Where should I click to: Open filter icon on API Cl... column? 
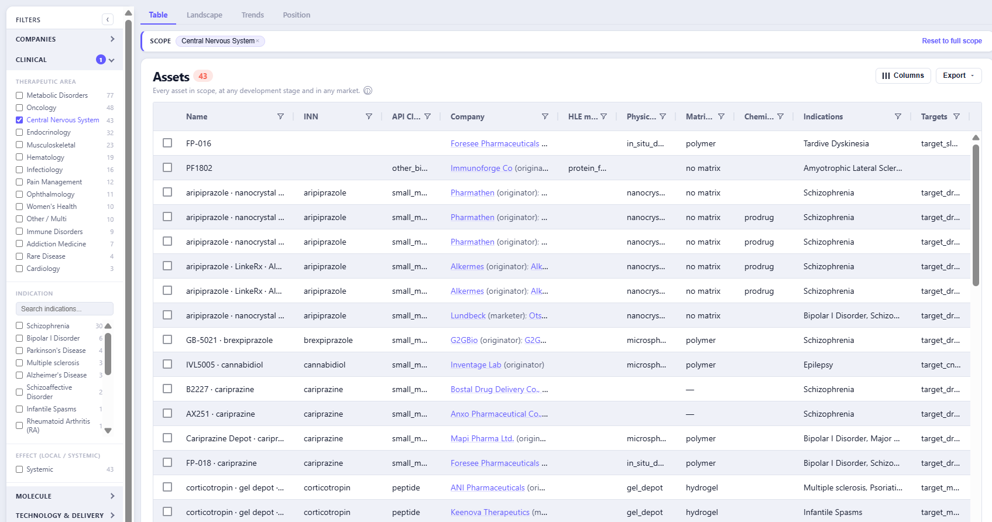pos(428,116)
